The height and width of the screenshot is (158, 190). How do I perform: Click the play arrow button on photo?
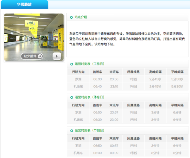coord(57,56)
